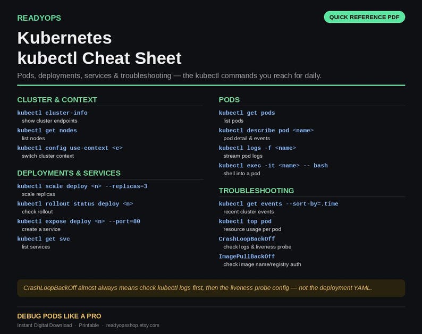Click the 'list services' description

36,247
